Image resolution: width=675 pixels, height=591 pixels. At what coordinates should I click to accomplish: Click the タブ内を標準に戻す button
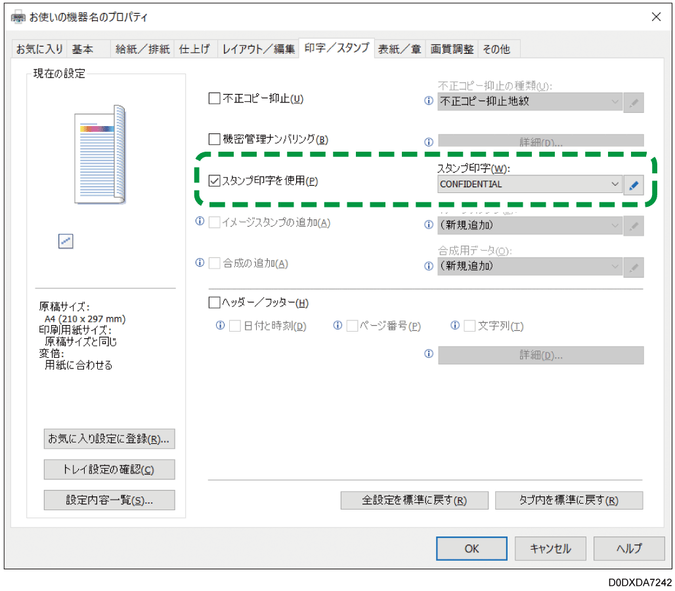[569, 500]
